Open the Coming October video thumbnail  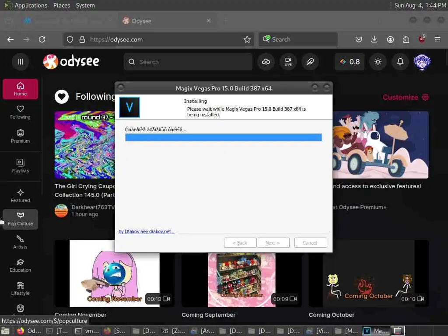point(368,273)
